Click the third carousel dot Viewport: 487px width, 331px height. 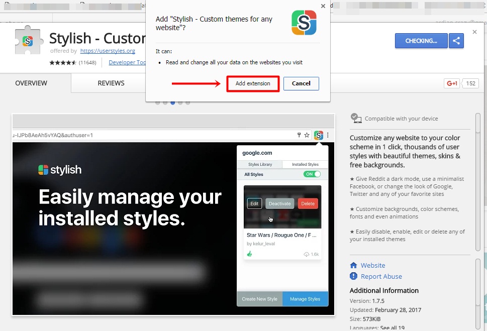[173, 102]
